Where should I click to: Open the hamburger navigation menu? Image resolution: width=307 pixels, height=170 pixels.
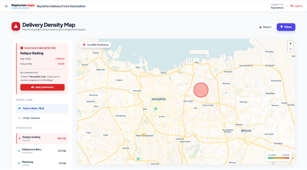[6, 6]
